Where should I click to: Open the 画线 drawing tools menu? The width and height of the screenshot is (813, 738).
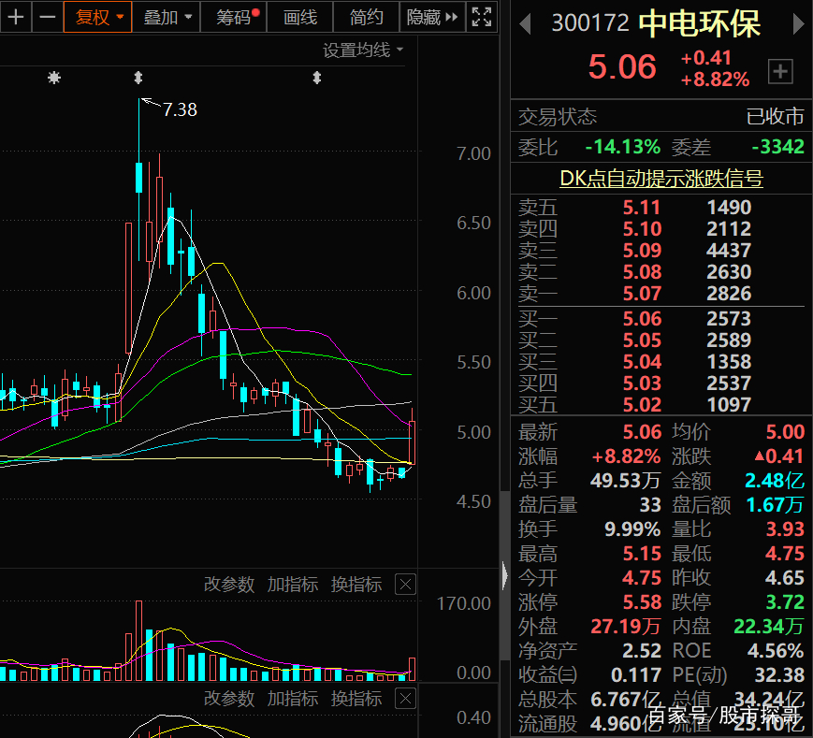click(298, 17)
